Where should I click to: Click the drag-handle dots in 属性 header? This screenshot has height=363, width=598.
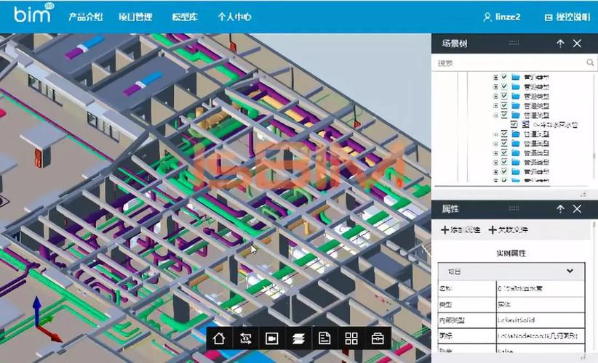(514, 208)
